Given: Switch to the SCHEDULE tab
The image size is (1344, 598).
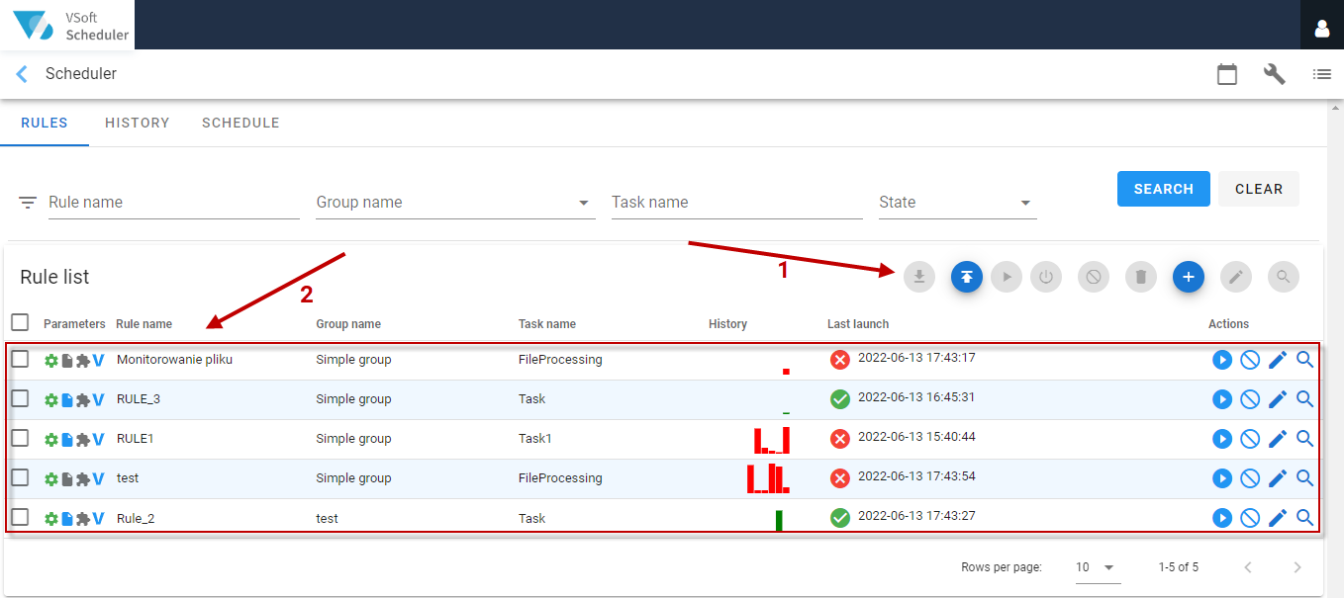Looking at the screenshot, I should (x=240, y=124).
